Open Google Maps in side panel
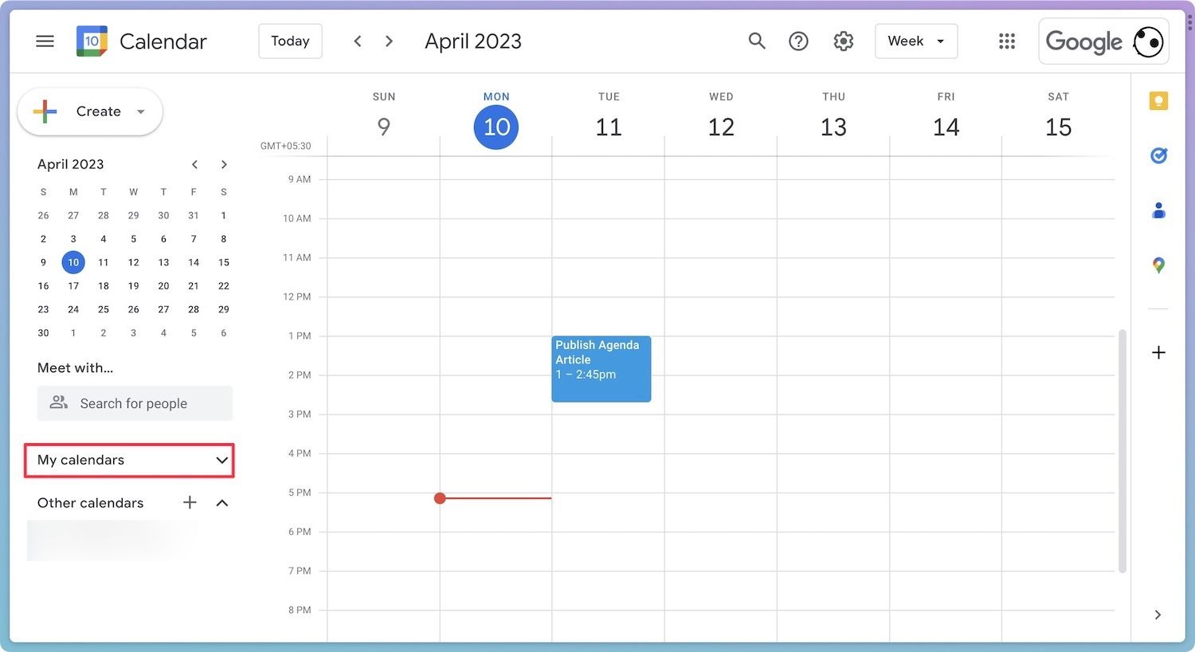Image resolution: width=1195 pixels, height=652 pixels. tap(1158, 265)
